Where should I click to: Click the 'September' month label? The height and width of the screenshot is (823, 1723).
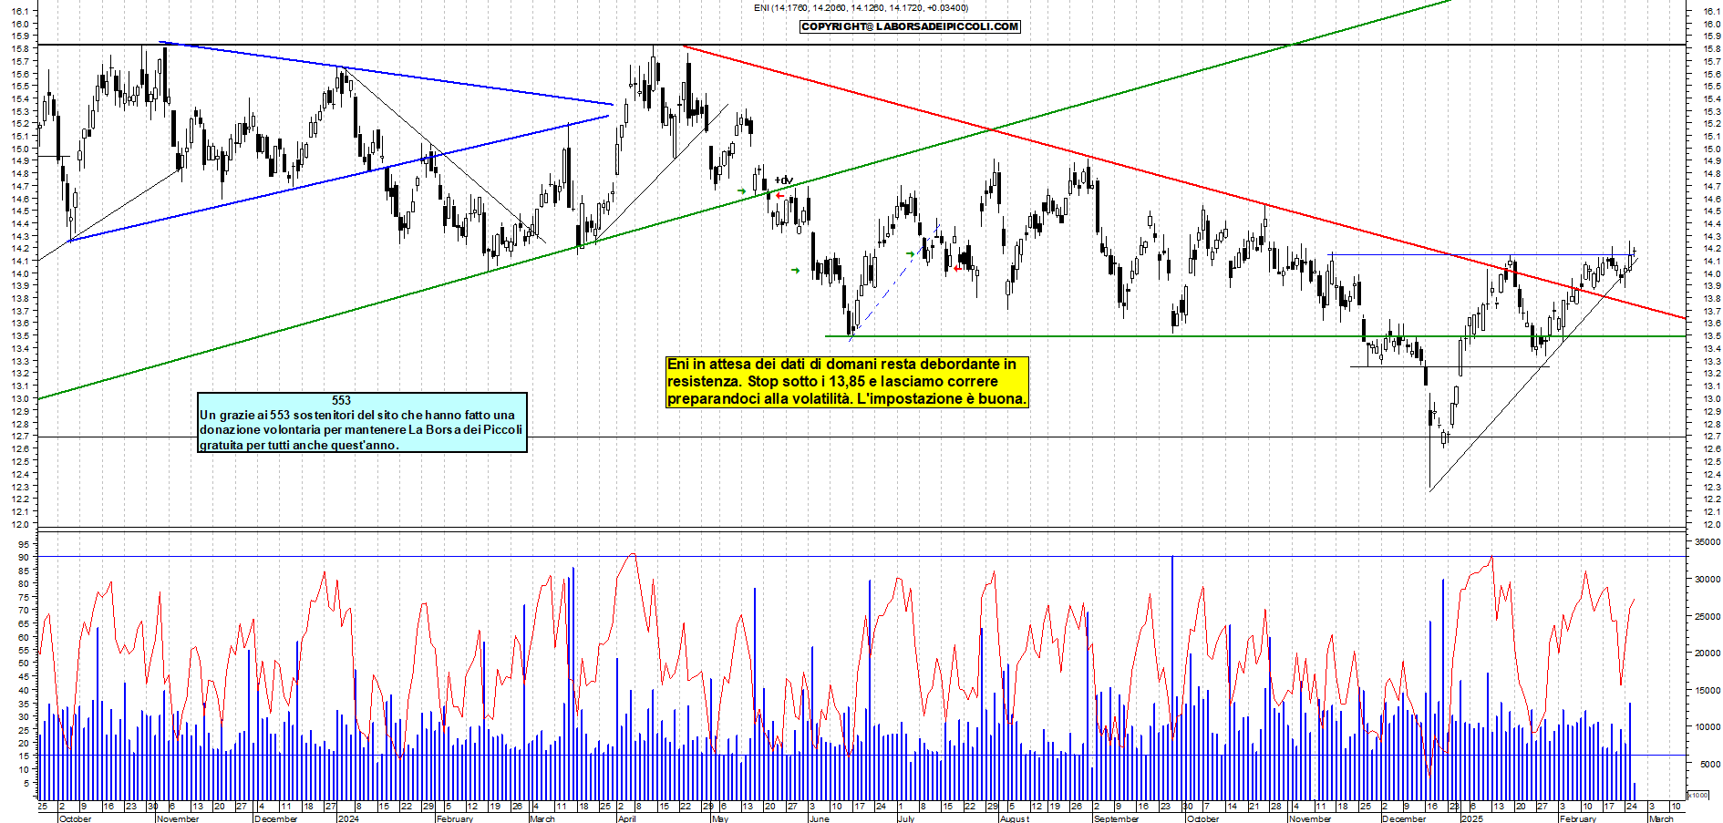[1116, 818]
